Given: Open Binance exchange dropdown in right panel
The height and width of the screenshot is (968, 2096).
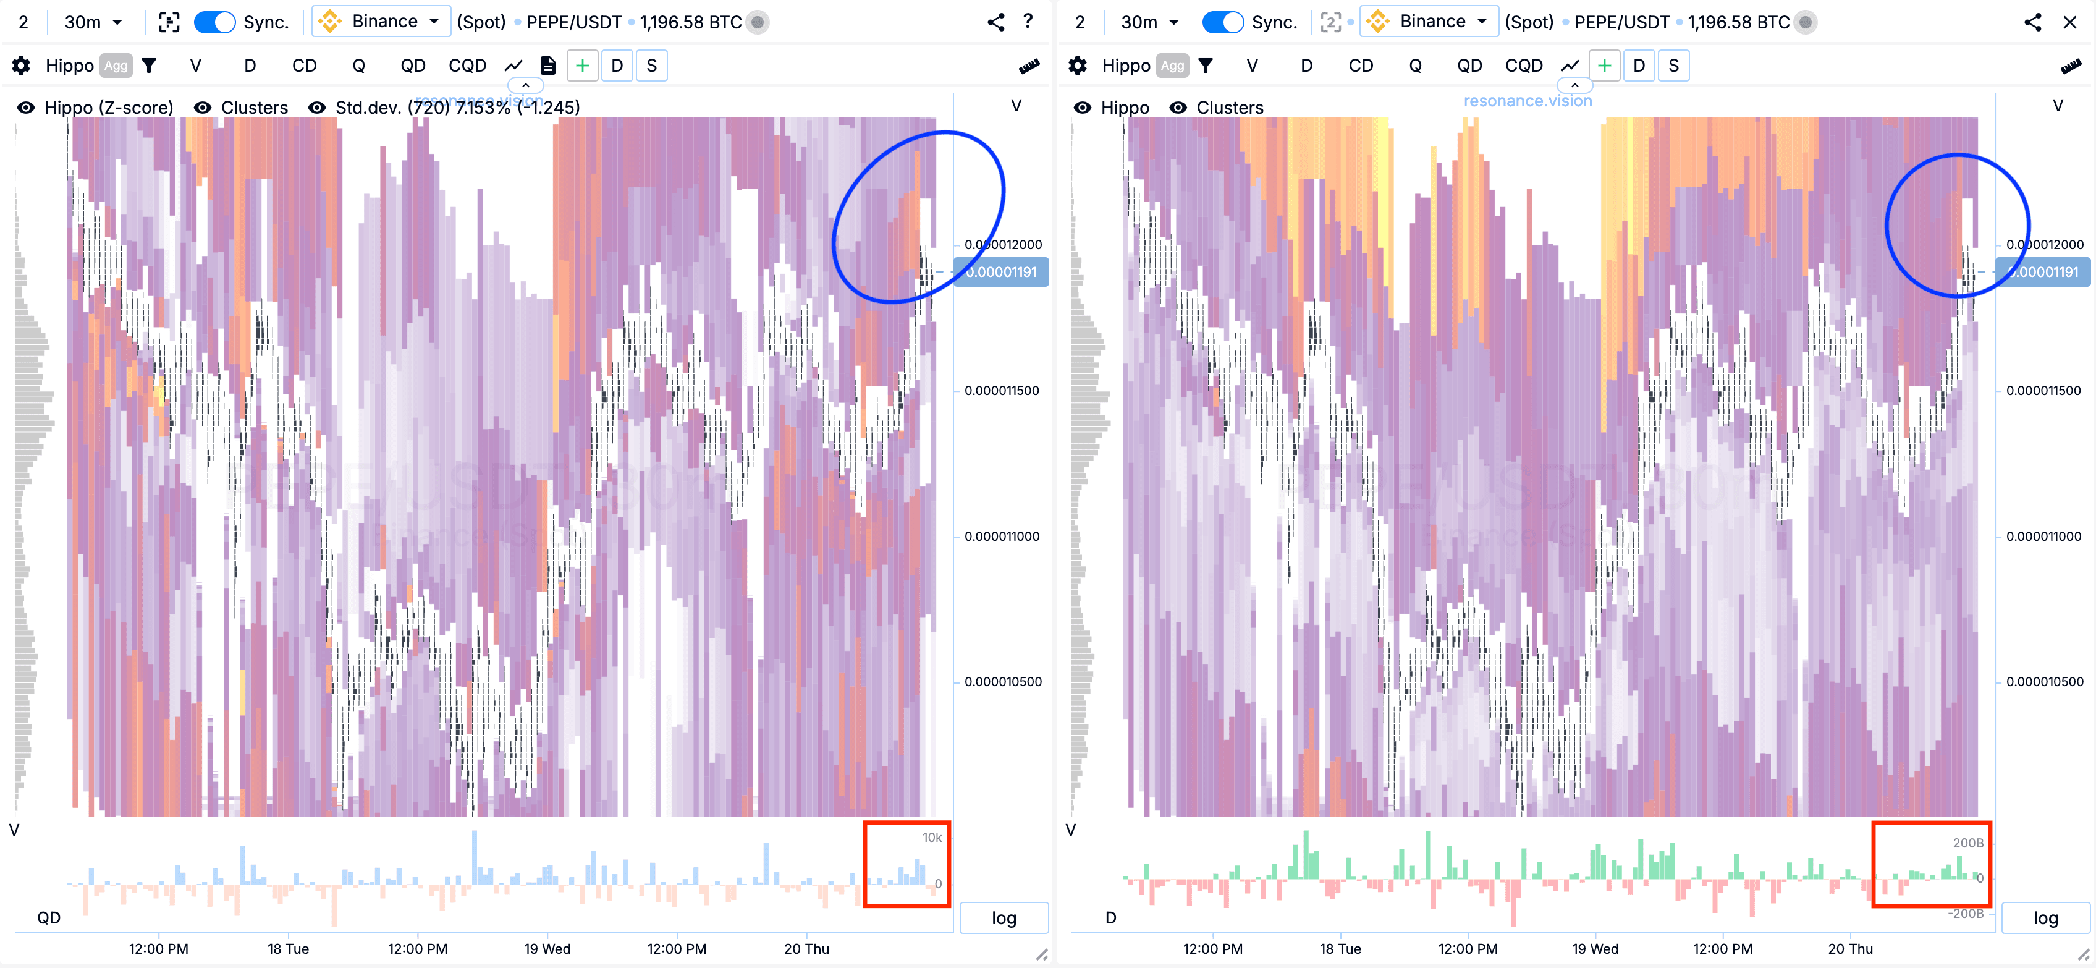Looking at the screenshot, I should point(1430,21).
